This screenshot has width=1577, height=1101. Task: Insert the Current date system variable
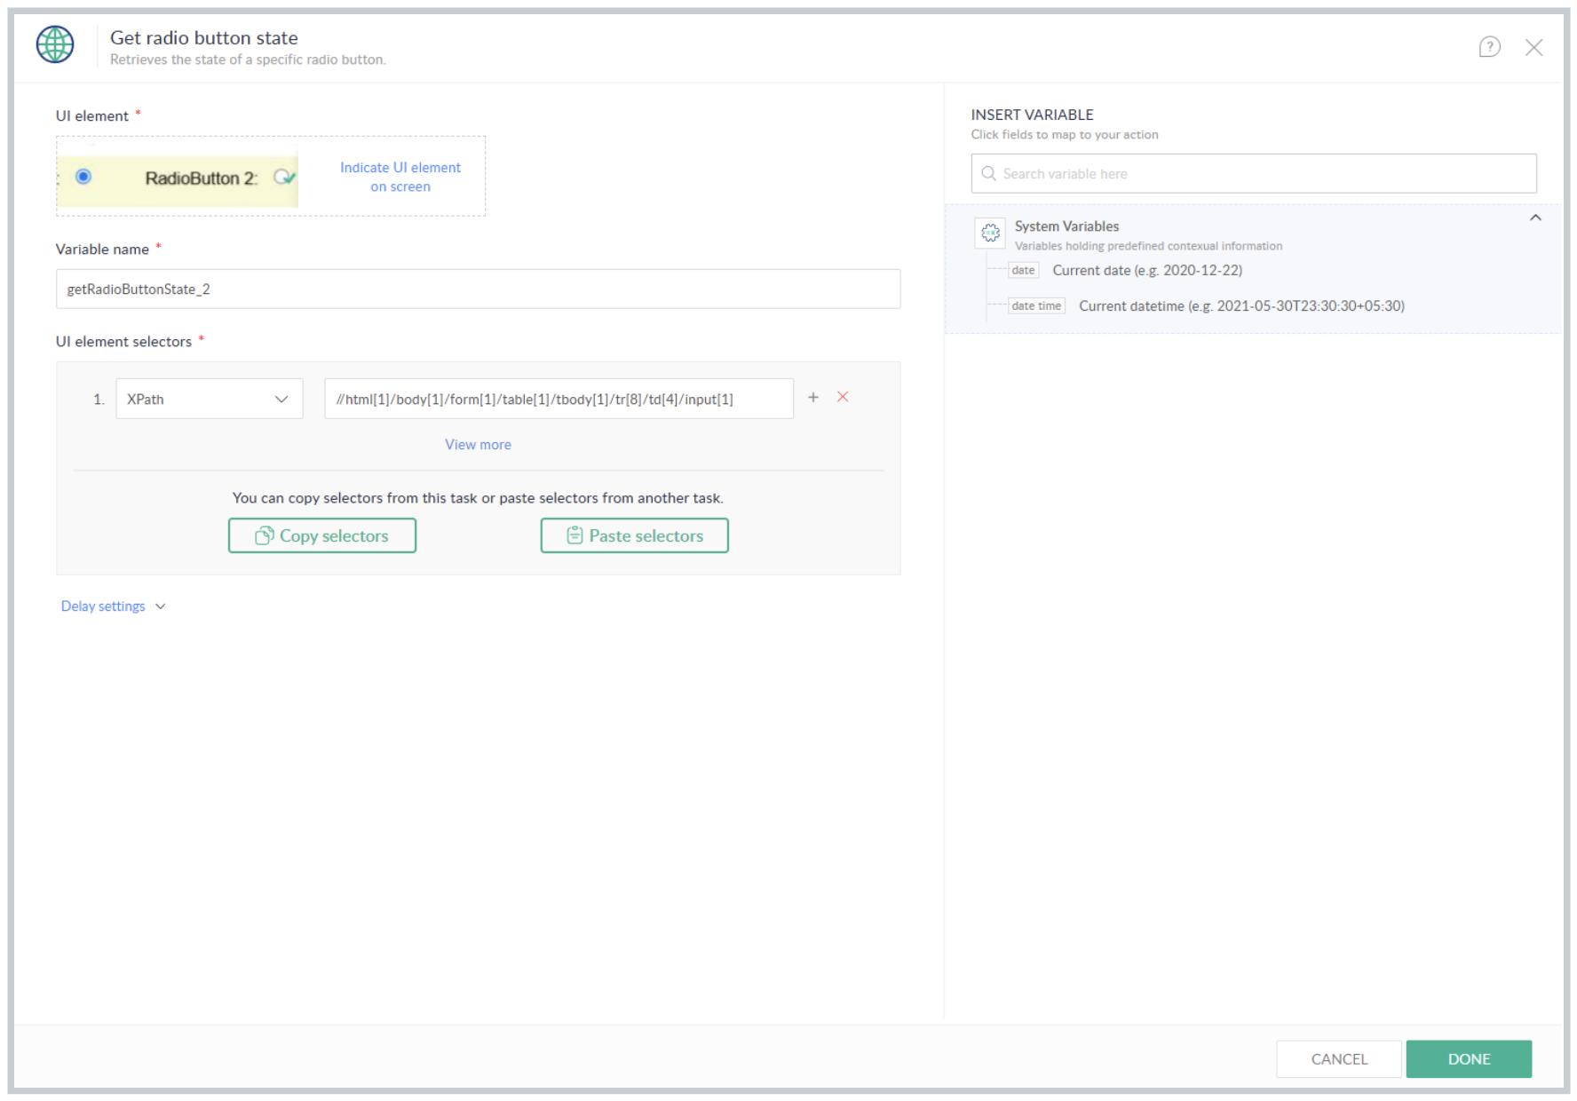[1126, 271]
